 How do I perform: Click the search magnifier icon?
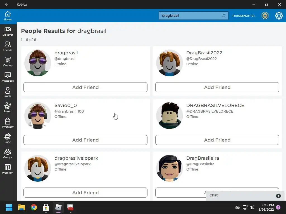[224, 16]
